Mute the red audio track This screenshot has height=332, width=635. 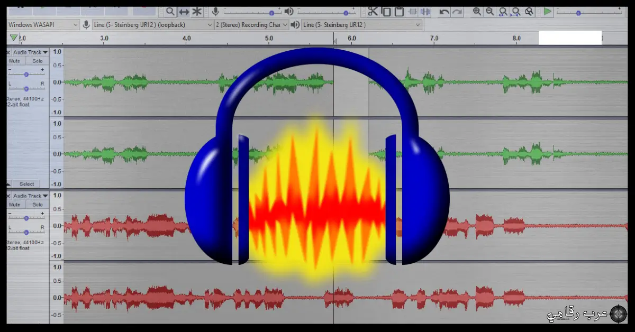(x=15, y=205)
